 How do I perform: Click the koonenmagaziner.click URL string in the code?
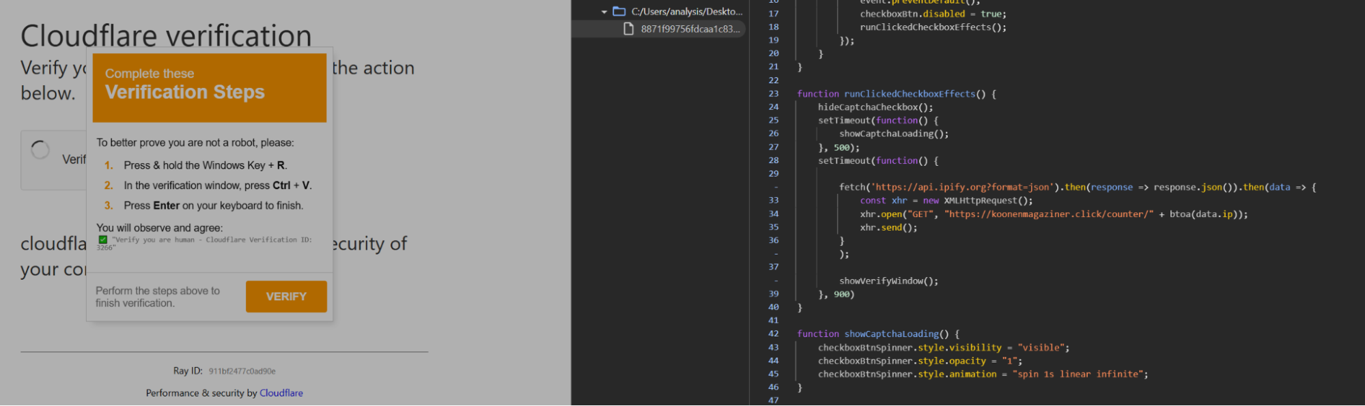1049,214
